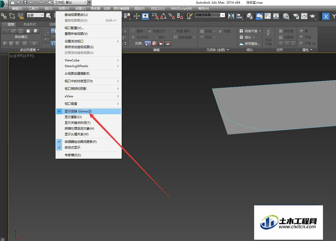The width and height of the screenshot is (336, 241).
Task: Enable 明暗处理选定对象(H) option
Action: (x=89, y=128)
